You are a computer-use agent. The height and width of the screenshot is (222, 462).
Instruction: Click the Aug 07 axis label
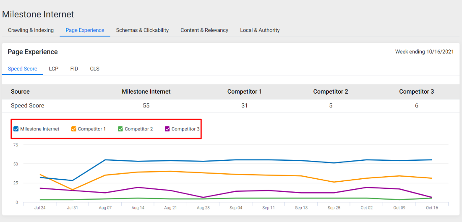point(105,208)
